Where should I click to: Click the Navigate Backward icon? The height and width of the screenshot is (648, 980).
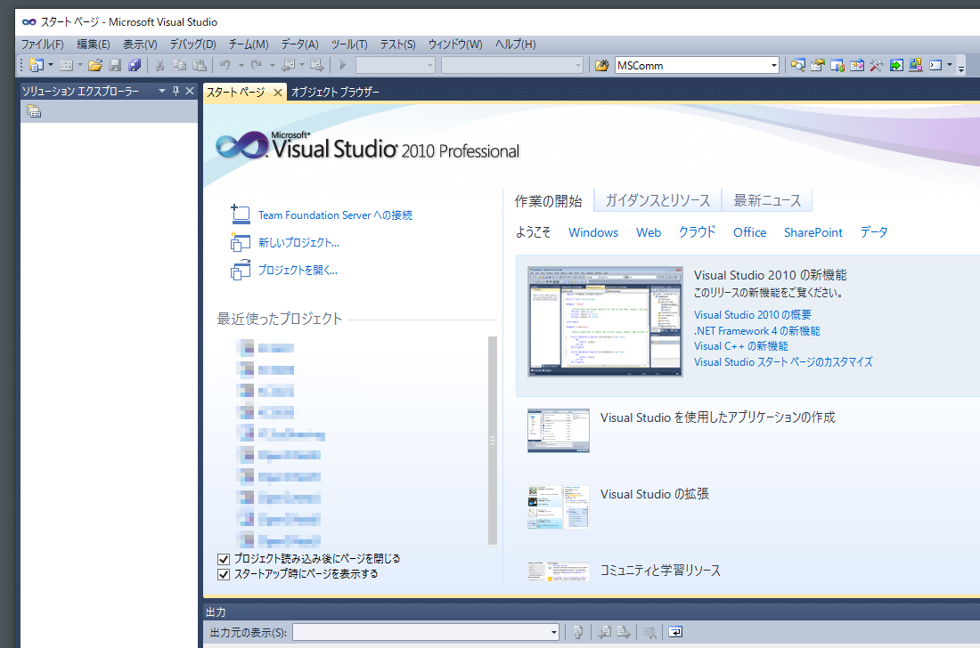[288, 65]
